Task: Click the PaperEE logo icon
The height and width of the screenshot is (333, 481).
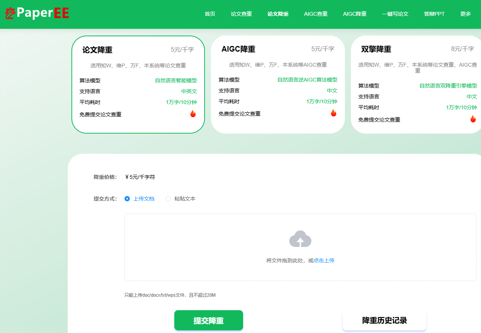Action: coord(11,13)
